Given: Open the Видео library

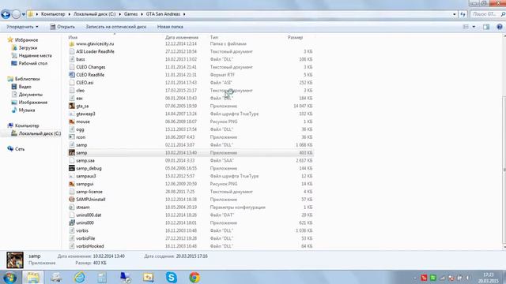Looking at the screenshot, I should click(25, 87).
